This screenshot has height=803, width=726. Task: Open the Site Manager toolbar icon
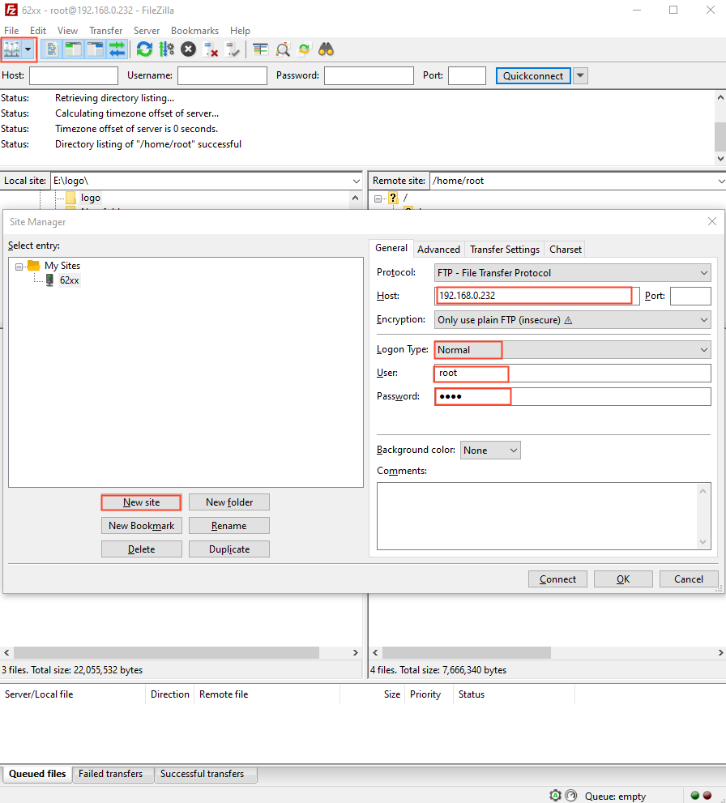(12, 49)
